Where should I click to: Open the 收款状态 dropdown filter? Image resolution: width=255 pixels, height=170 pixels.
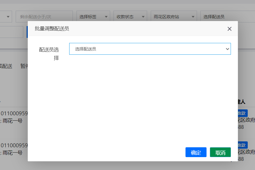pos(131,17)
